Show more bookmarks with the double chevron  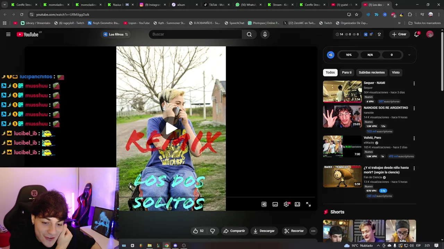point(399,23)
